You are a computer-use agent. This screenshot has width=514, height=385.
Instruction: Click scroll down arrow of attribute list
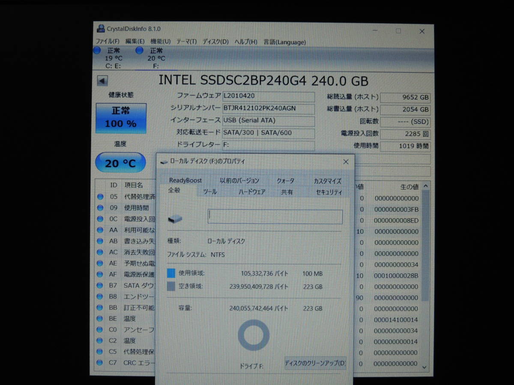click(425, 367)
